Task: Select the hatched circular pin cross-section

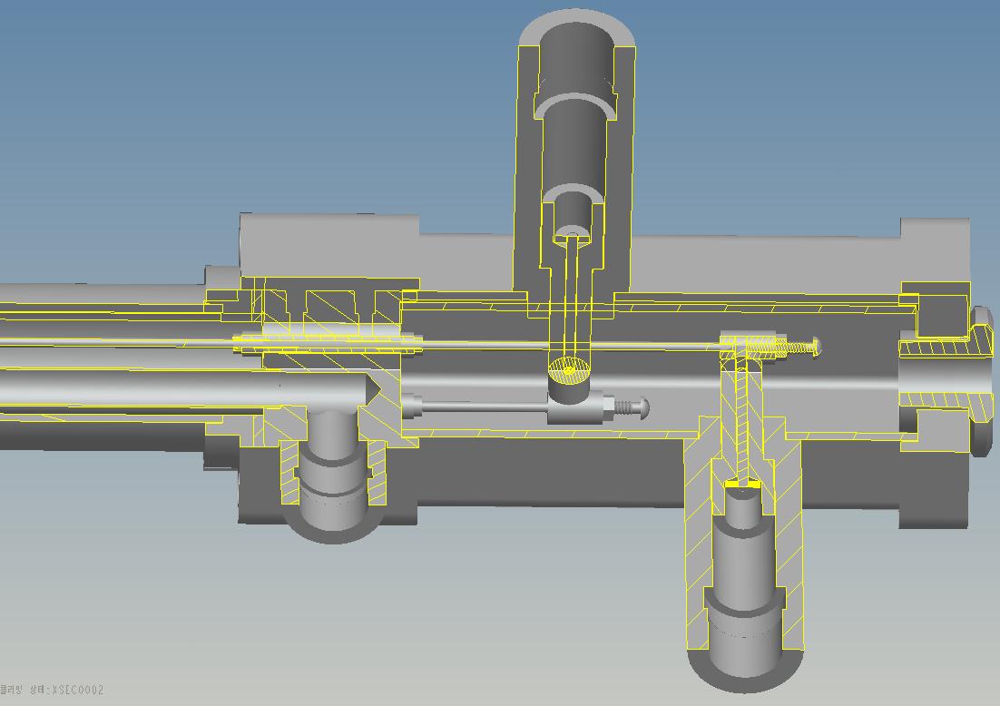Action: pyautogui.click(x=569, y=369)
